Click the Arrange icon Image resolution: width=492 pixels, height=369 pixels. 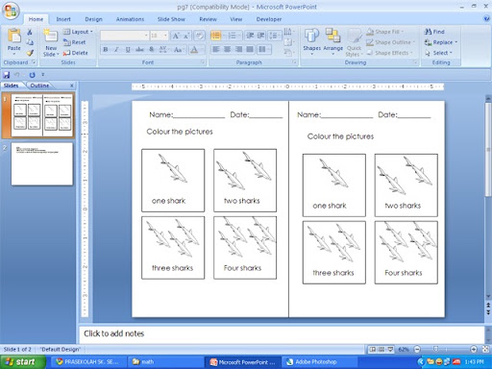pos(332,36)
